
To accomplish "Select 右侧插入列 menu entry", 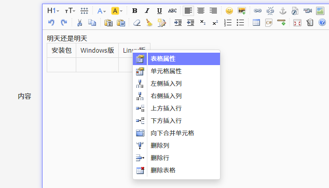I will (x=176, y=96).
